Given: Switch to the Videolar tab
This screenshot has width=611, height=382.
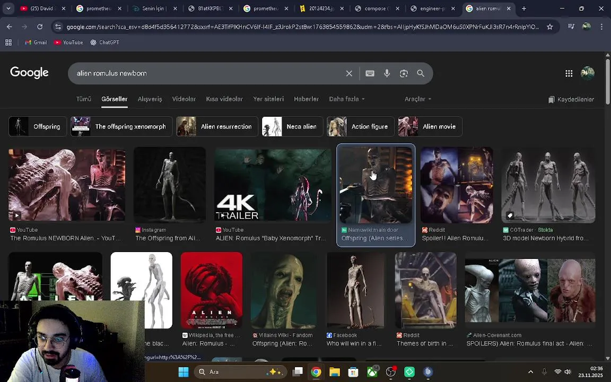Looking at the screenshot, I should pyautogui.click(x=184, y=99).
